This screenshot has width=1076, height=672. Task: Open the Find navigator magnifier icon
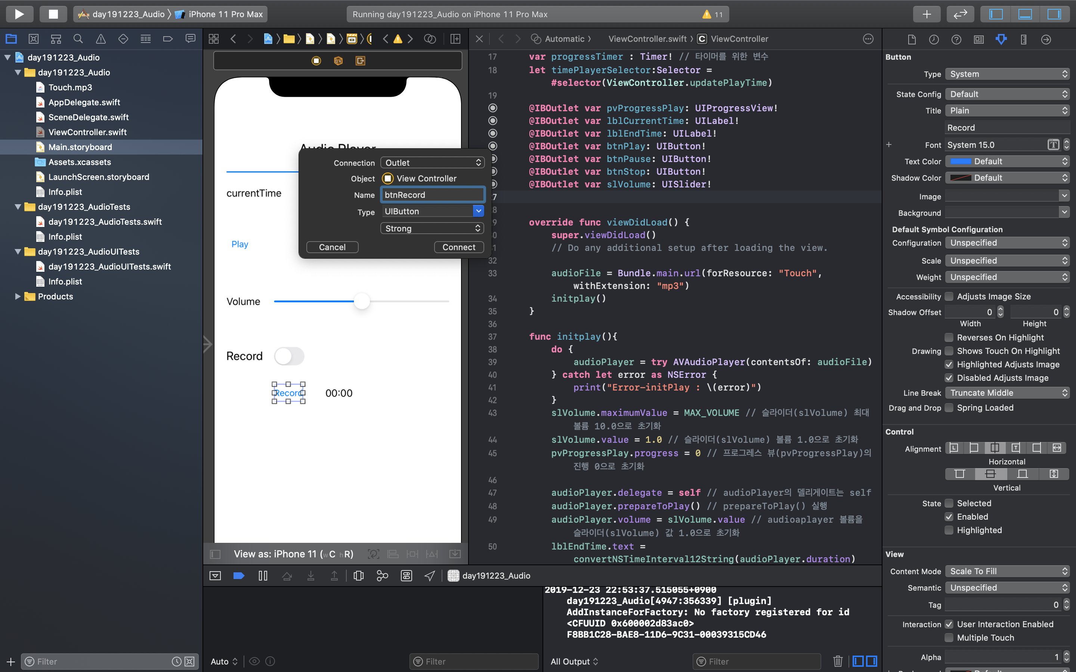78,39
